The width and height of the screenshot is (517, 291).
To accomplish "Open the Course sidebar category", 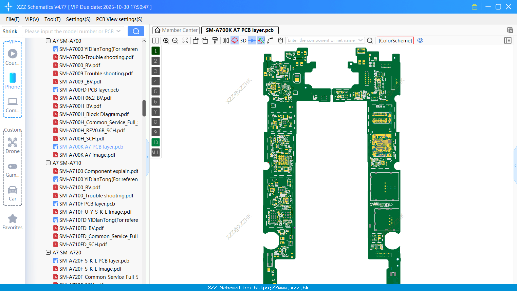I will tap(13, 57).
